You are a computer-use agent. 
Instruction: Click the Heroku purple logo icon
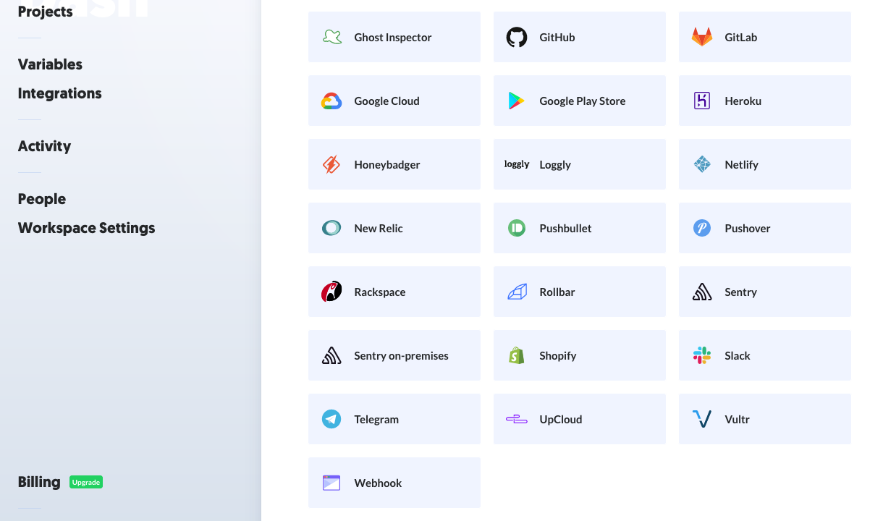click(702, 101)
